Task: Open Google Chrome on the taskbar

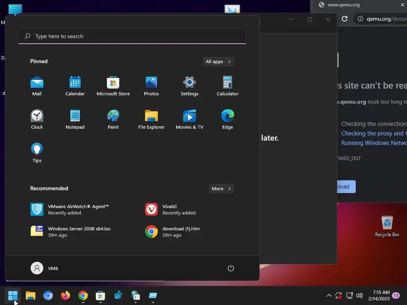Action: (x=83, y=295)
